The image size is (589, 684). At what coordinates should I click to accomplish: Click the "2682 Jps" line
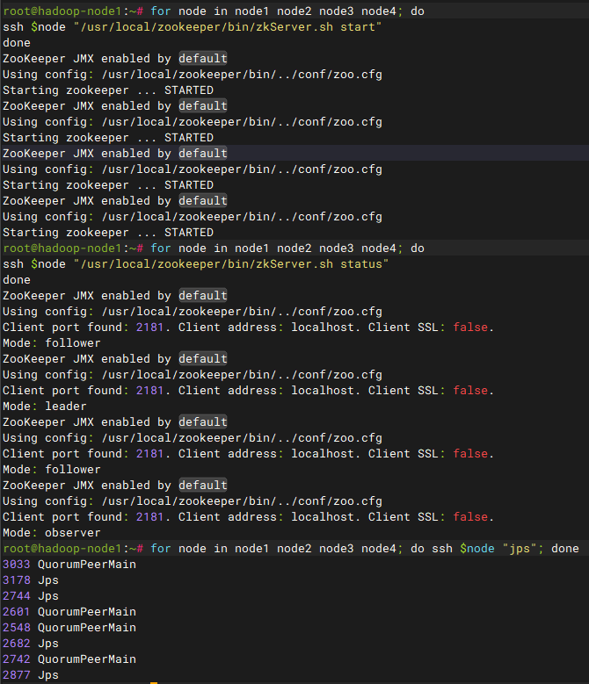(31, 643)
